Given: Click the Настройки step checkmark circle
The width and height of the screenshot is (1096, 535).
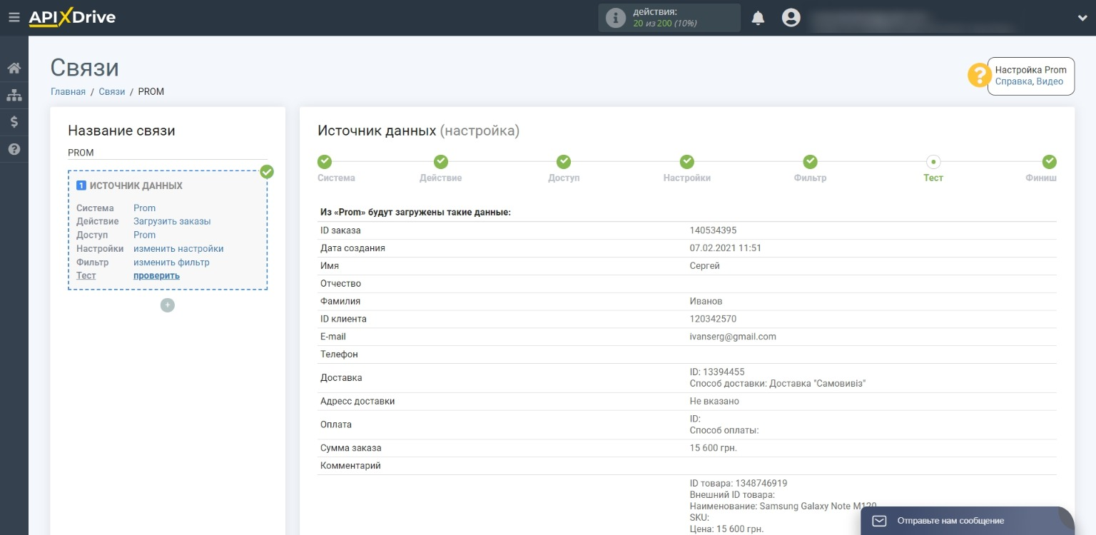Looking at the screenshot, I should tap(687, 162).
